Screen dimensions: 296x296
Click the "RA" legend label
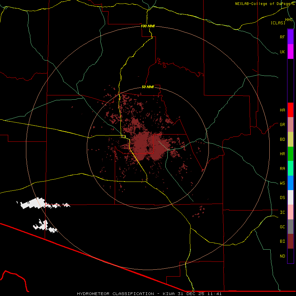click(x=282, y=169)
